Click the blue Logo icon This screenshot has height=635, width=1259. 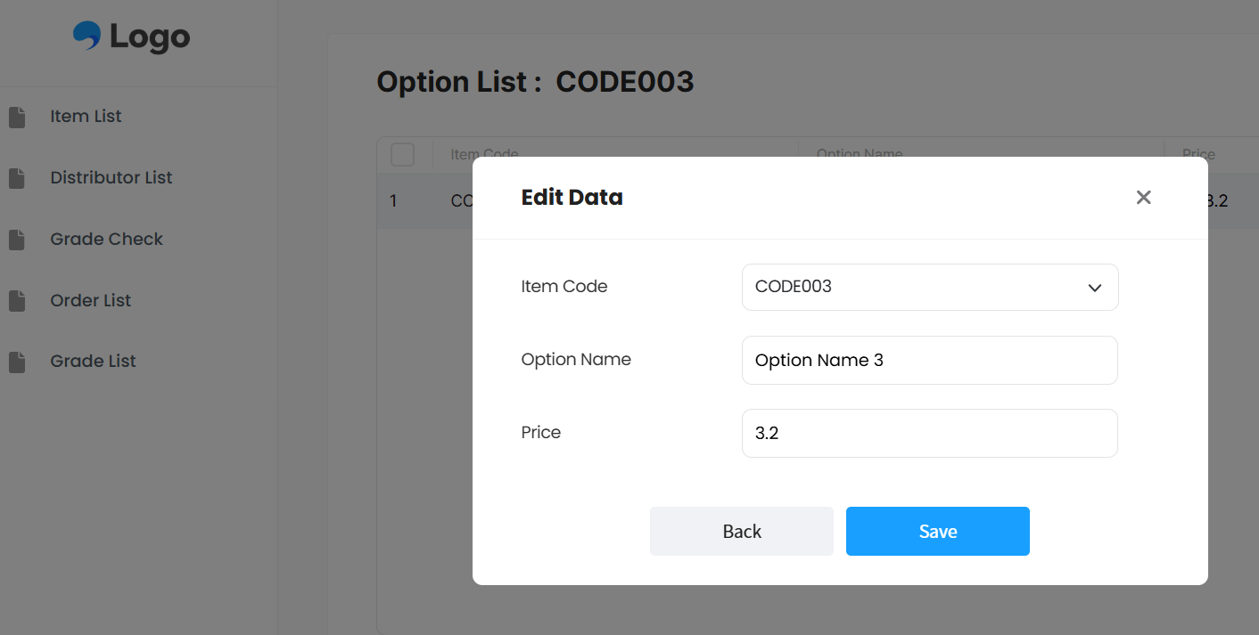click(x=86, y=36)
